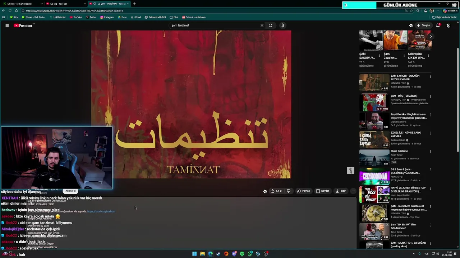Image resolution: width=460 pixels, height=258 pixels.
Task: Switch to the ceg - YouTube tab
Action: coord(65,4)
